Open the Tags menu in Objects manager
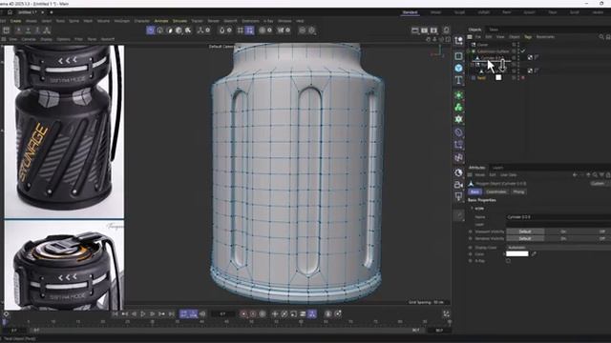Viewport: 611px width, 343px height. [x=528, y=37]
